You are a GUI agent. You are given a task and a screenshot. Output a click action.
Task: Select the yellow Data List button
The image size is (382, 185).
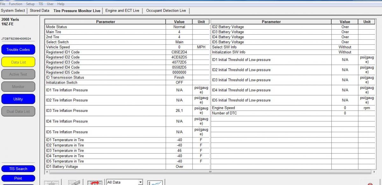pyautogui.click(x=18, y=62)
